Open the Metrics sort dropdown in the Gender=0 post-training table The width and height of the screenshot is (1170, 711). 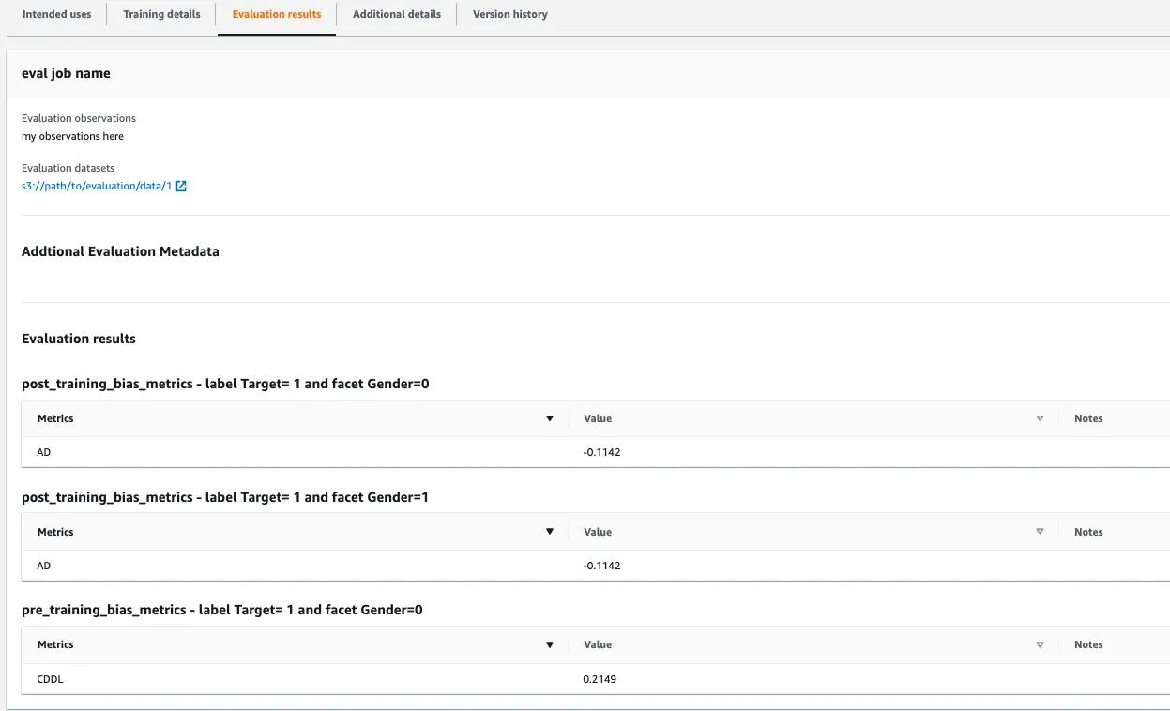tap(550, 418)
